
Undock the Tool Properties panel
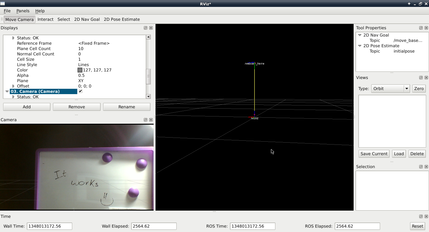(421, 28)
